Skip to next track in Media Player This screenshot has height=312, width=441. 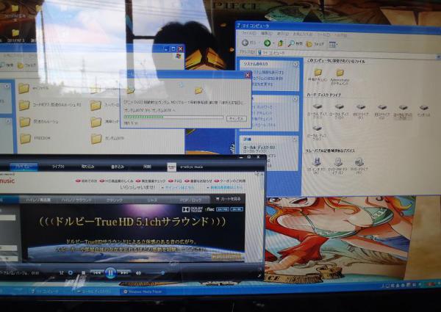(x=123, y=272)
